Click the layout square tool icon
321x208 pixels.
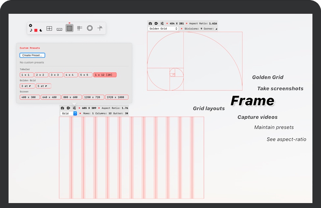click(49, 29)
